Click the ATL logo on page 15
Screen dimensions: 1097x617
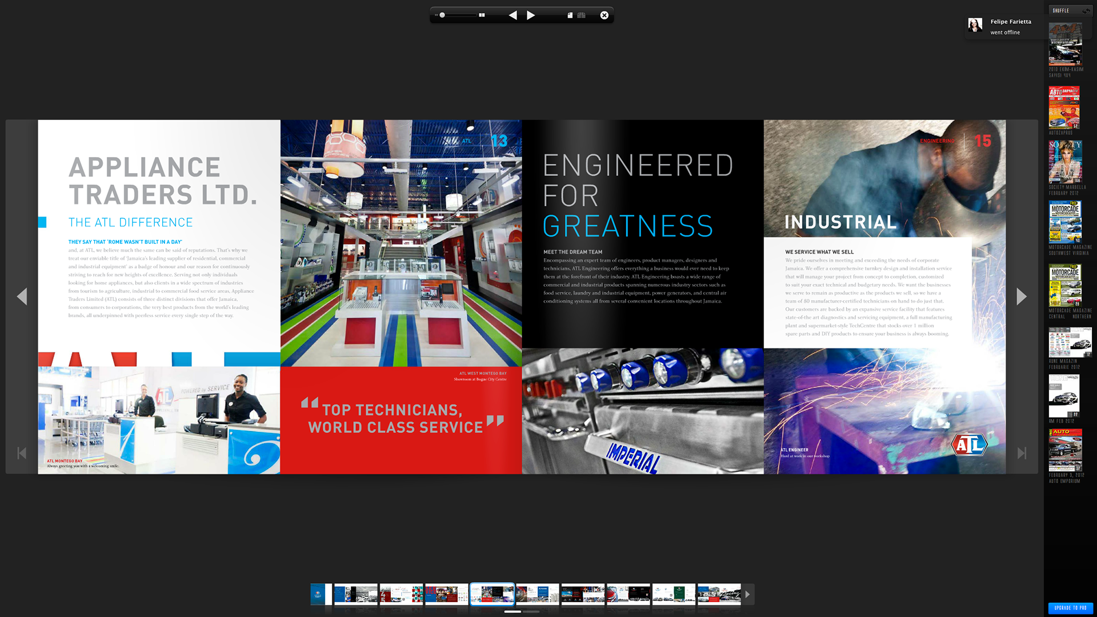[969, 444]
